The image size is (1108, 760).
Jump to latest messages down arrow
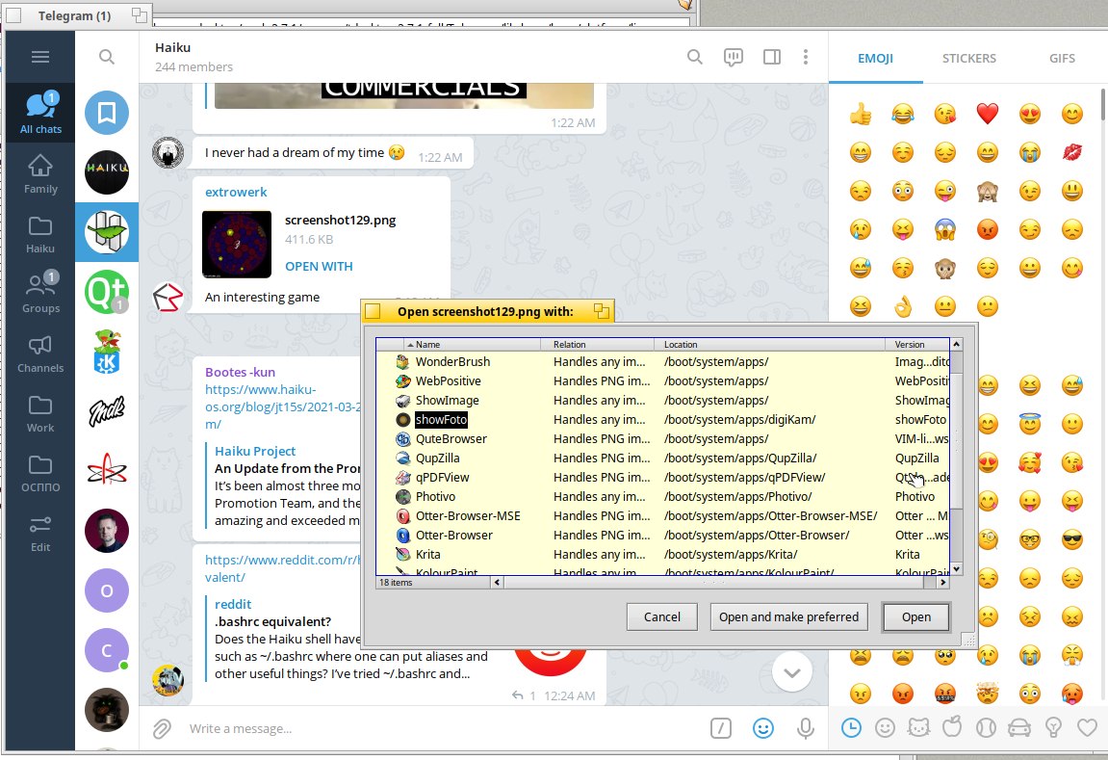point(792,672)
